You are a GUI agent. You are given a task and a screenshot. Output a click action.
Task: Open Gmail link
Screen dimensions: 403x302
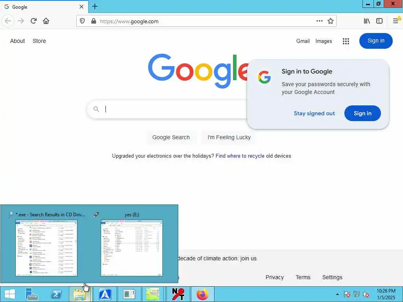(303, 41)
